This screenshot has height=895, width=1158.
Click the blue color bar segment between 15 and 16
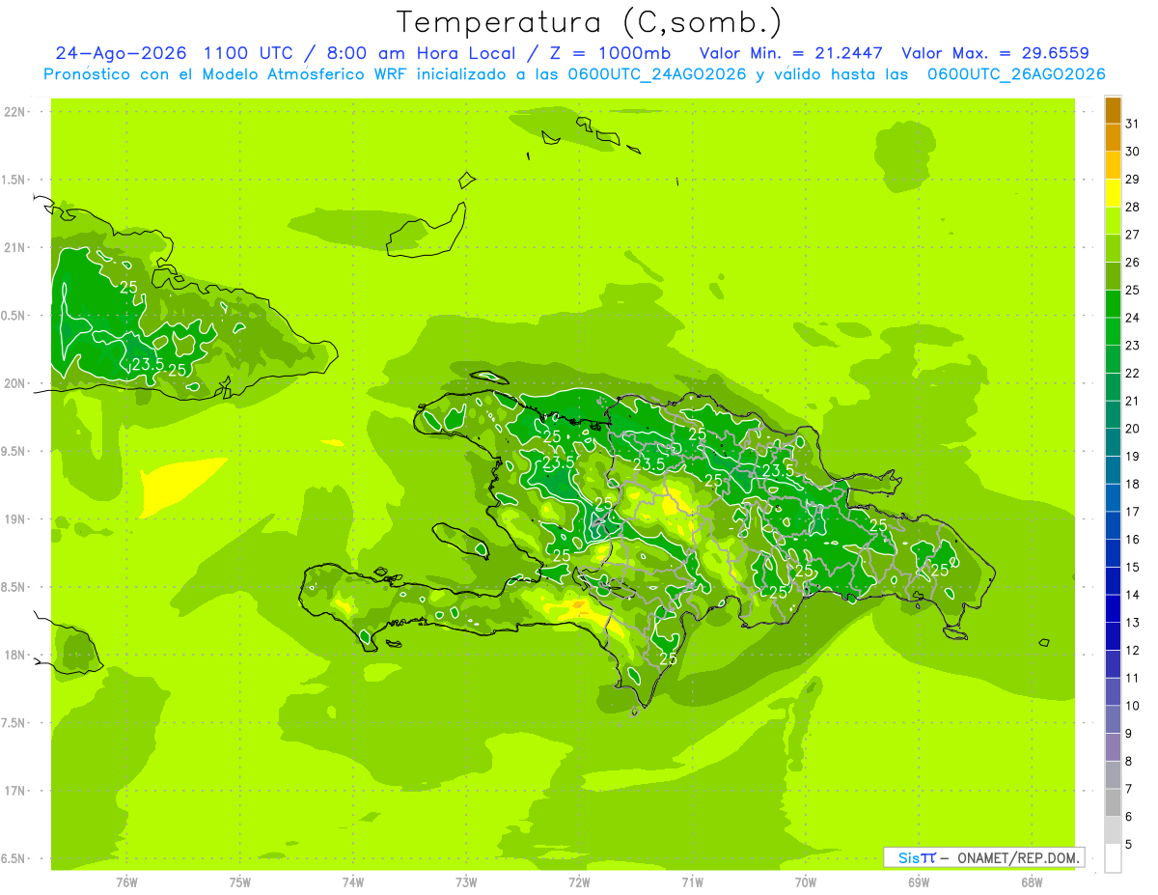click(1113, 553)
